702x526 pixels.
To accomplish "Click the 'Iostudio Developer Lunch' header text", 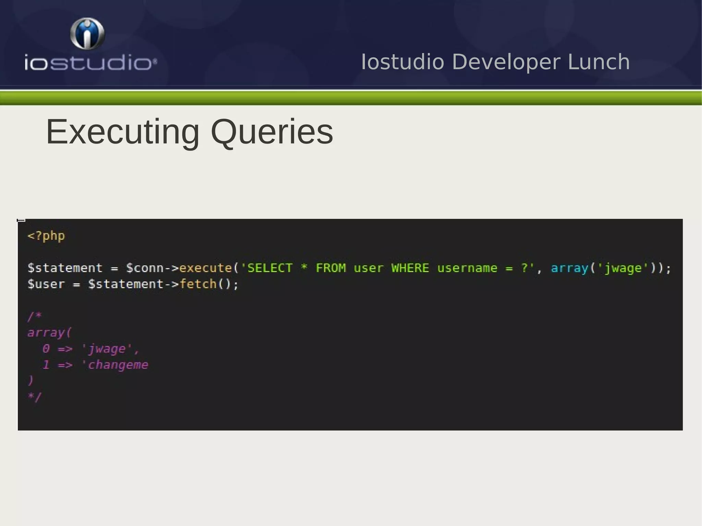I will click(495, 62).
